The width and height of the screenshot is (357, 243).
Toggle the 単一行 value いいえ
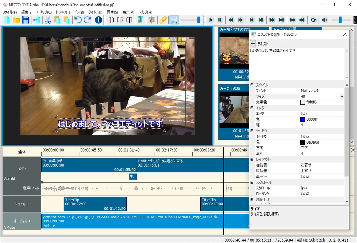tap(305, 177)
